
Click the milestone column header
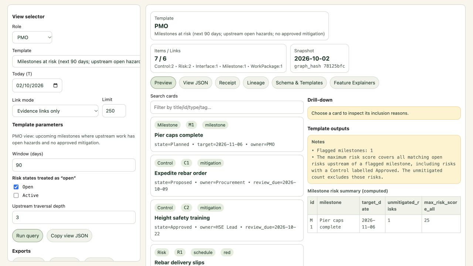point(338,206)
